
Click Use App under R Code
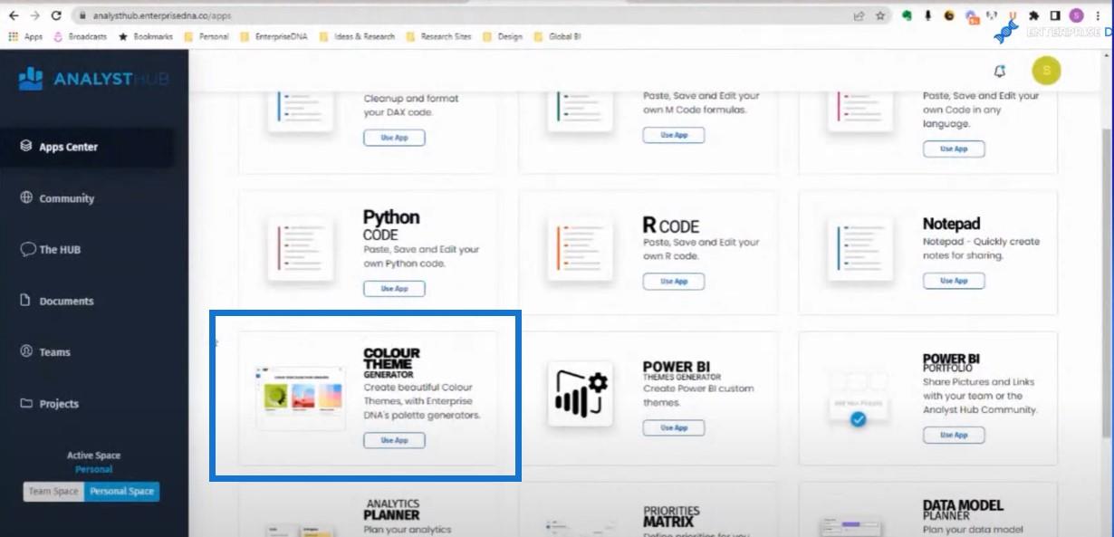pyautogui.click(x=673, y=281)
